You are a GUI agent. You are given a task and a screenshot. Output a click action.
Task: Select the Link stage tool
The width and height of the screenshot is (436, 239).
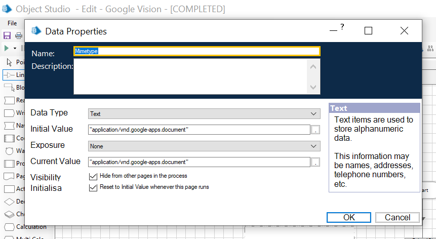coord(12,75)
